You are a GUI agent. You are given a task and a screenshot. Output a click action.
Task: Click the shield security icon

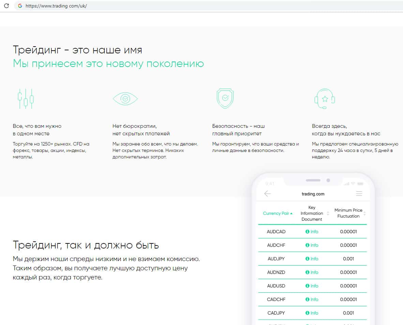[x=225, y=98]
